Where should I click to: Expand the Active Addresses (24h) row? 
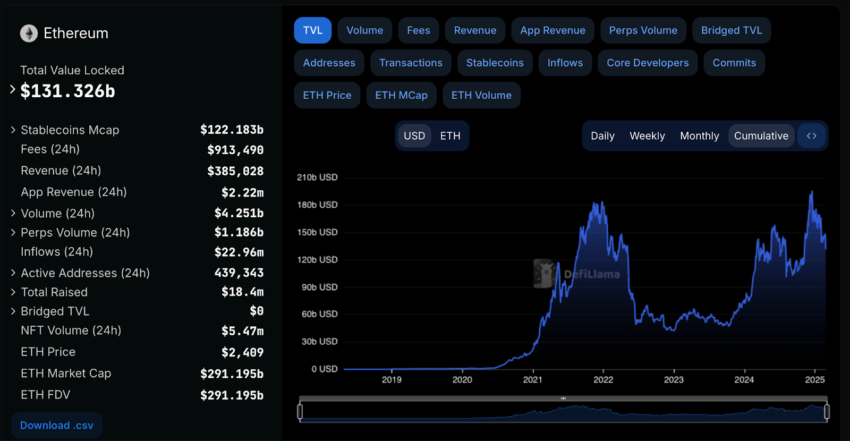coord(13,273)
